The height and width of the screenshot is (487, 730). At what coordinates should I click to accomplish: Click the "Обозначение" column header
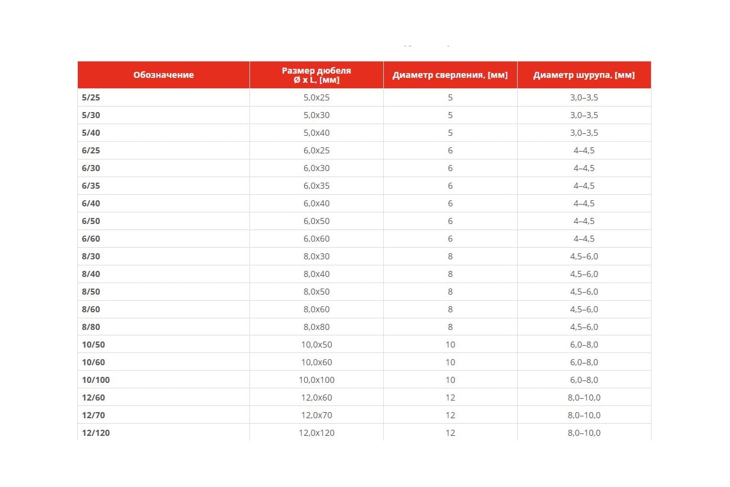pos(163,75)
